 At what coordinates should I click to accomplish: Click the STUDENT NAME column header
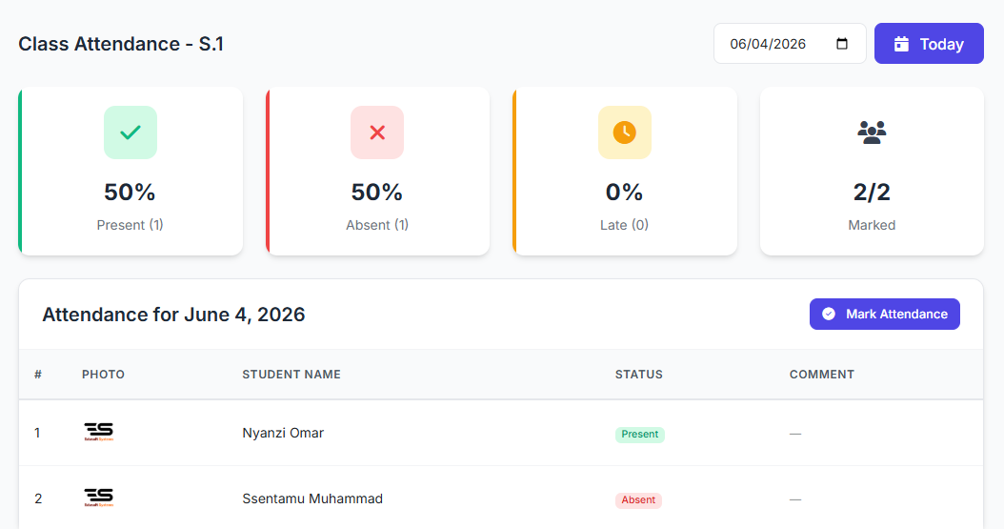pyautogui.click(x=291, y=375)
